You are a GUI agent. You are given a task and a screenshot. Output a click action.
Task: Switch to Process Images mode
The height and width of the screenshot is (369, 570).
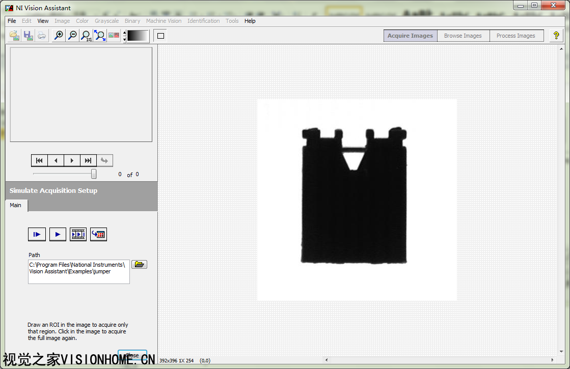pos(515,36)
